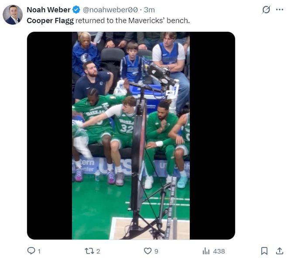Click the repost count of 2
The image size is (288, 261).
[98, 251]
